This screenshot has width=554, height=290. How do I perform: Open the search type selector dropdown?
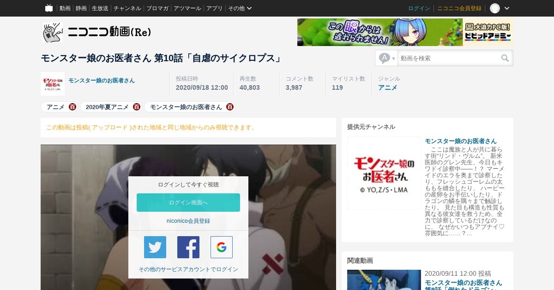[x=387, y=58]
